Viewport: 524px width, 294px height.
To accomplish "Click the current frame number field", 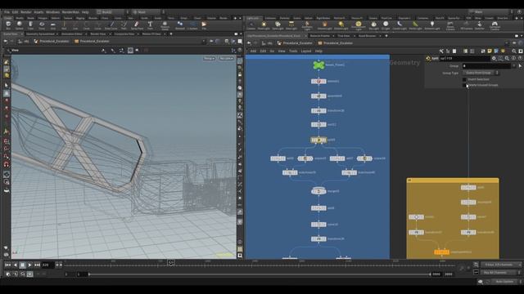I will (47, 265).
